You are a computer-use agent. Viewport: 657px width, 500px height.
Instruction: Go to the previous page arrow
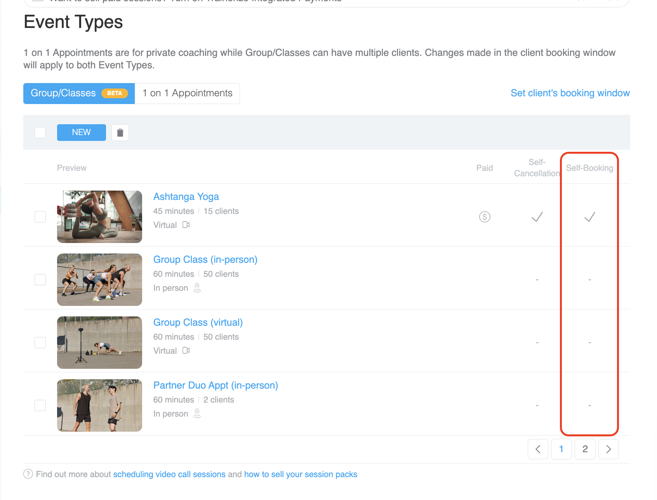coord(538,449)
